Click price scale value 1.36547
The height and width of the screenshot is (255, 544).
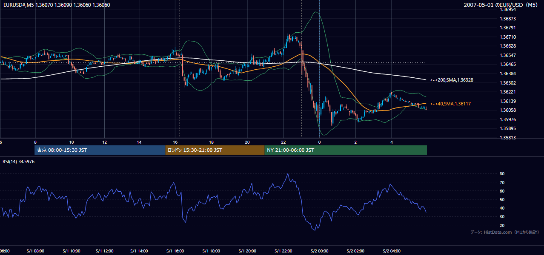point(508,55)
